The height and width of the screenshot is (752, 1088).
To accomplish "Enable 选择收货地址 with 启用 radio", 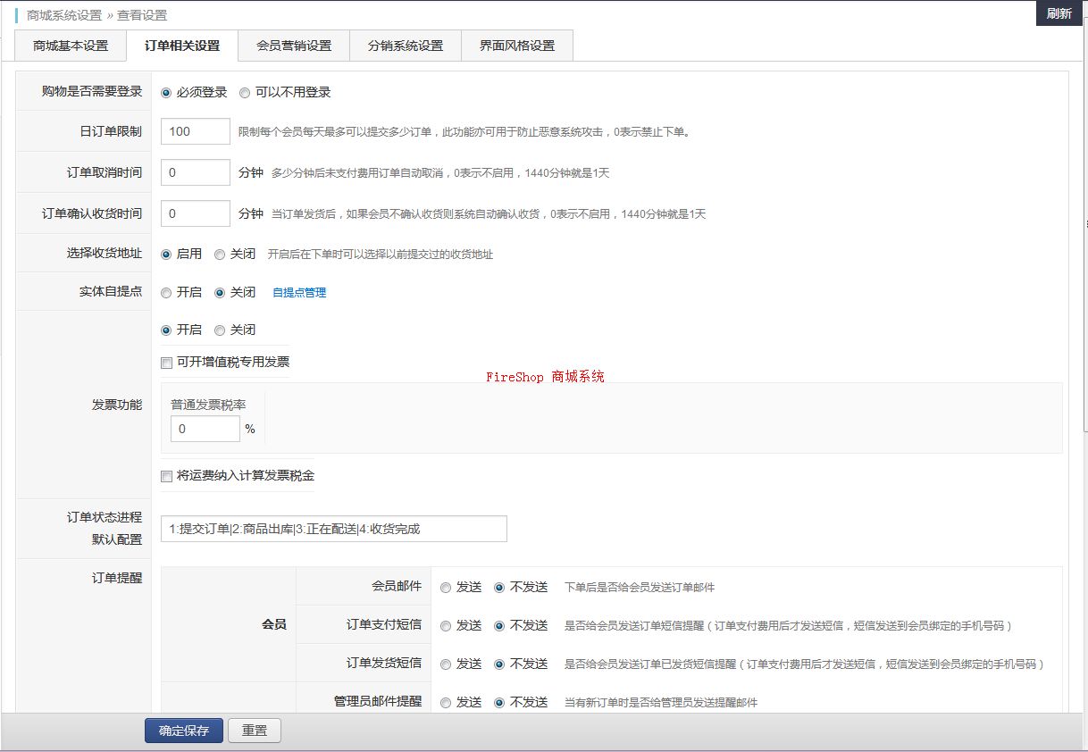I will [166, 255].
